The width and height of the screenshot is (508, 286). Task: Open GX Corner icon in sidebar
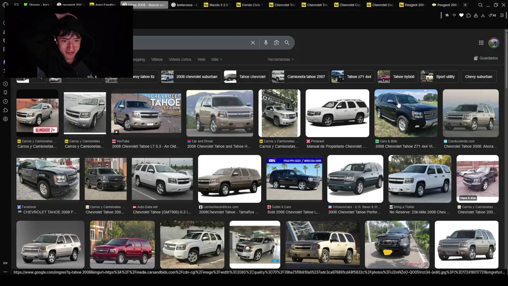tap(6, 263)
